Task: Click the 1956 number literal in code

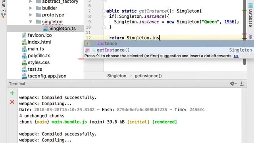Action: tap(229, 22)
